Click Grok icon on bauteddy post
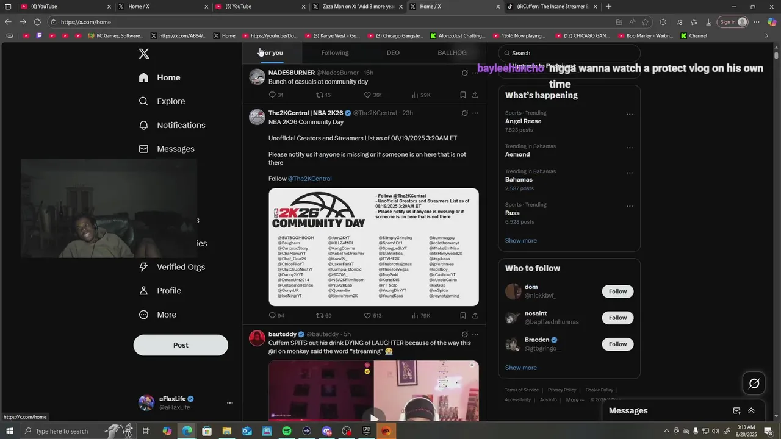781x439 pixels. [x=464, y=334]
